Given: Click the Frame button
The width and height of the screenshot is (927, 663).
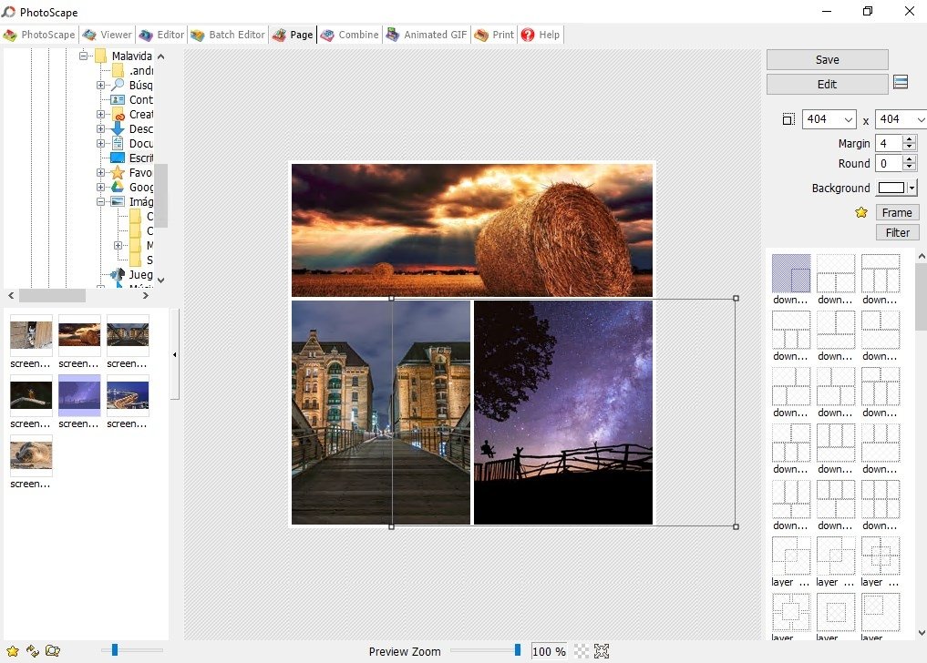Looking at the screenshot, I should coord(897,213).
